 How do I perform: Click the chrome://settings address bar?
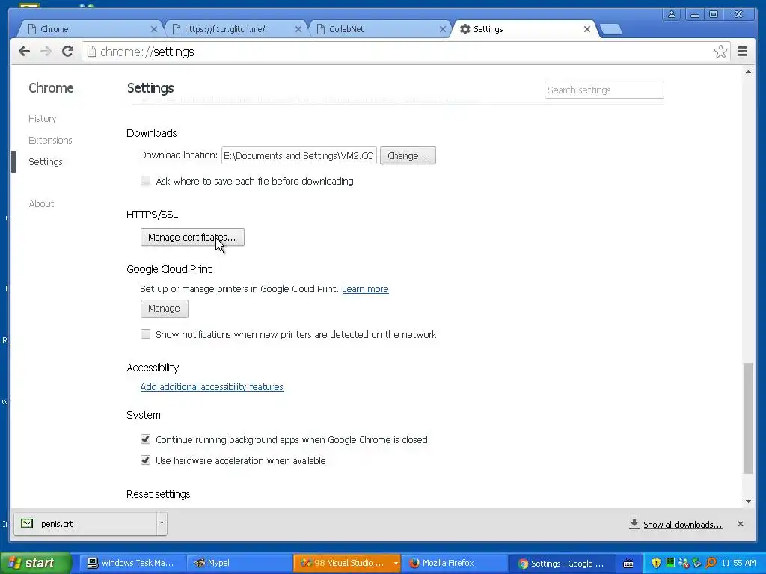pyautogui.click(x=405, y=52)
